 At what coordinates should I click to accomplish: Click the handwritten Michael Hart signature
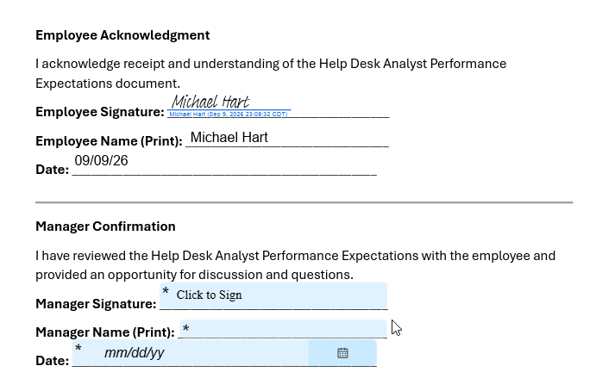(x=210, y=102)
